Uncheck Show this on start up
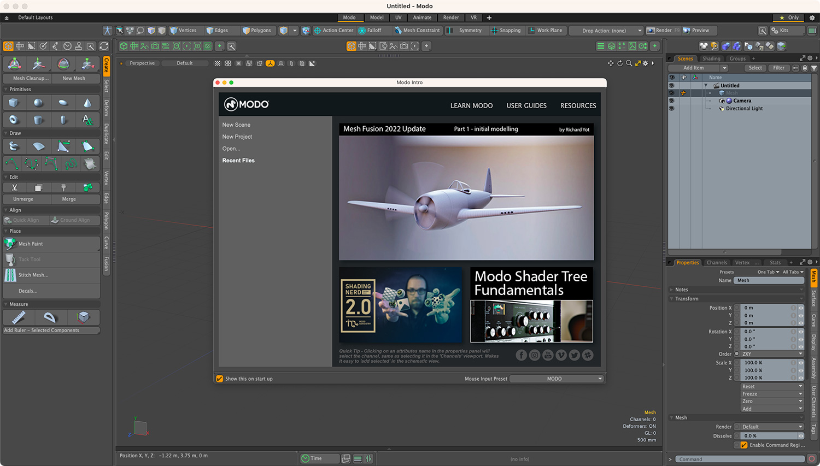Screen dimensions: 820x466 (x=220, y=378)
